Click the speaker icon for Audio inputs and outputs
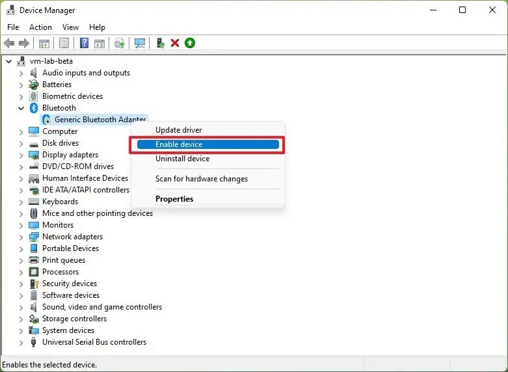 33,73
